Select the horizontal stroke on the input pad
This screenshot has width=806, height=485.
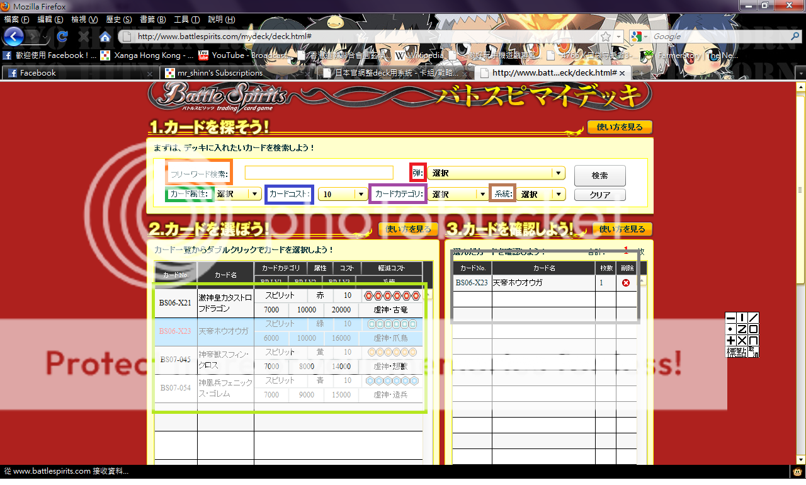click(x=731, y=317)
